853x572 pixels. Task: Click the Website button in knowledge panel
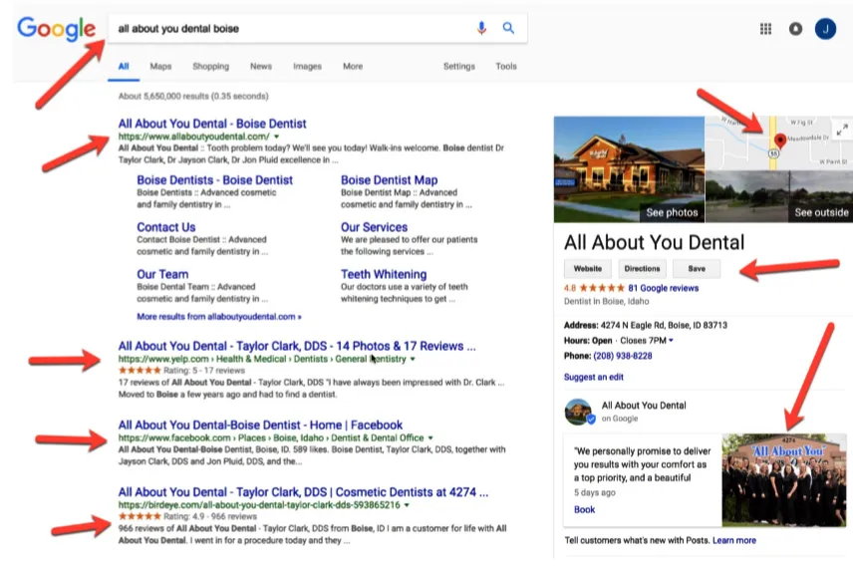pyautogui.click(x=588, y=269)
